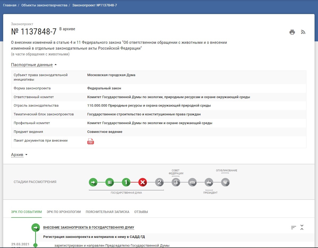Image resolution: width=318 pixels, height=248 pixels.
Task: Click Федеральный закон value
Action: [x=104, y=88]
